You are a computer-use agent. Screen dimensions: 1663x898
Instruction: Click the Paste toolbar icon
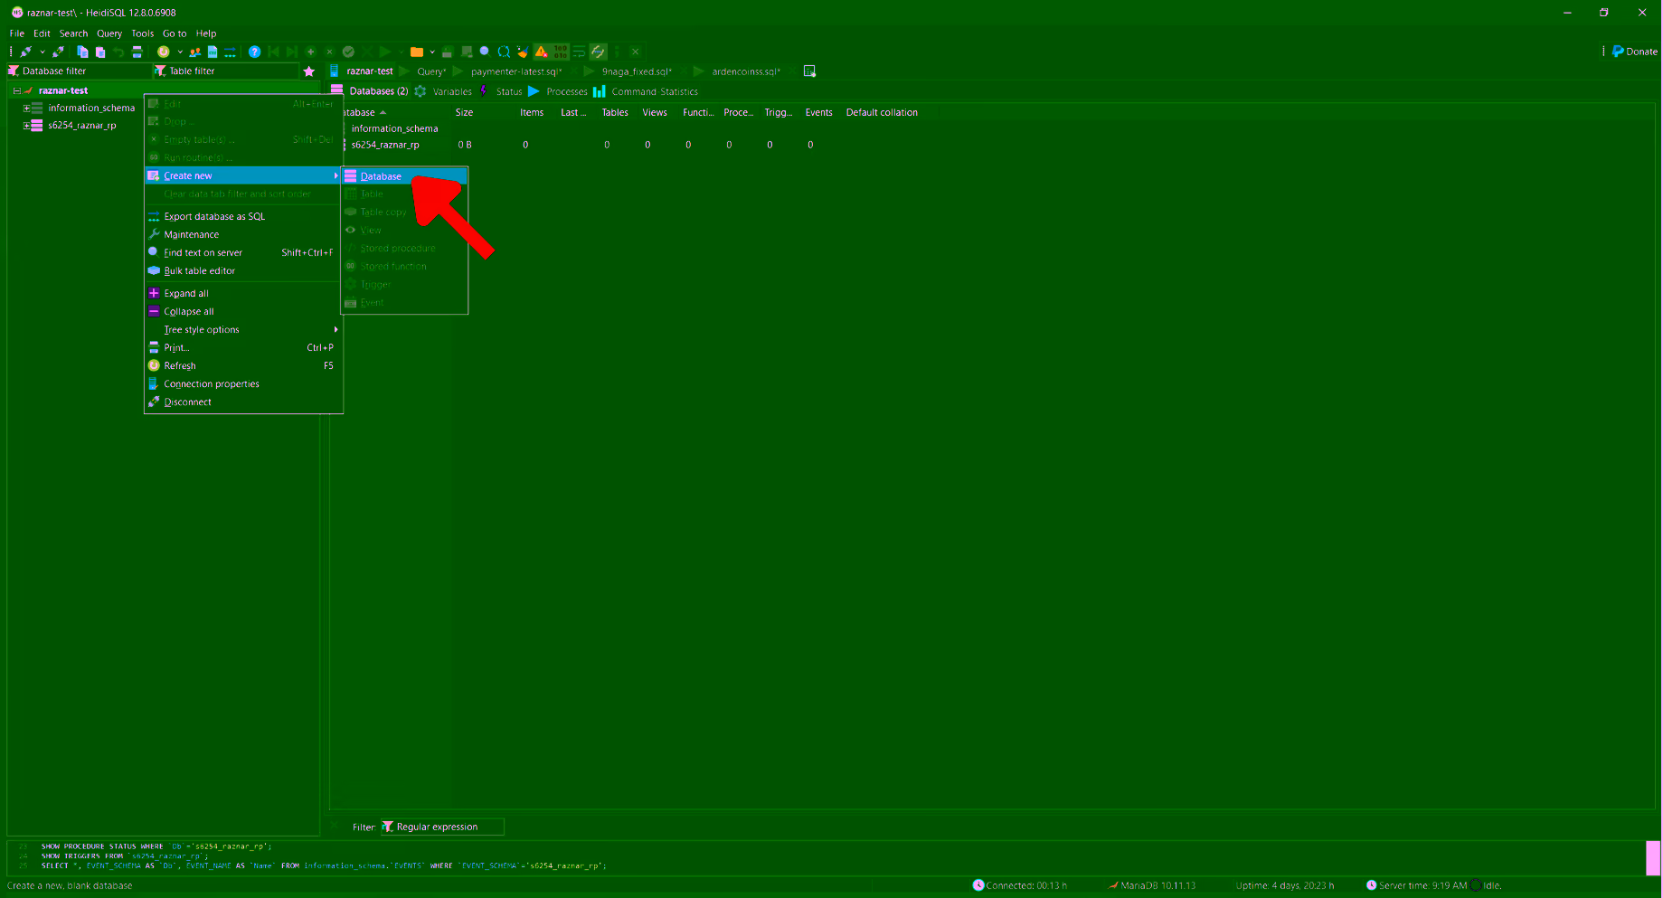click(100, 52)
